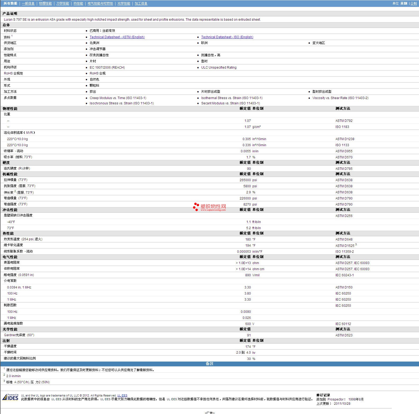Click the 产品说明 section header

tap(10, 14)
